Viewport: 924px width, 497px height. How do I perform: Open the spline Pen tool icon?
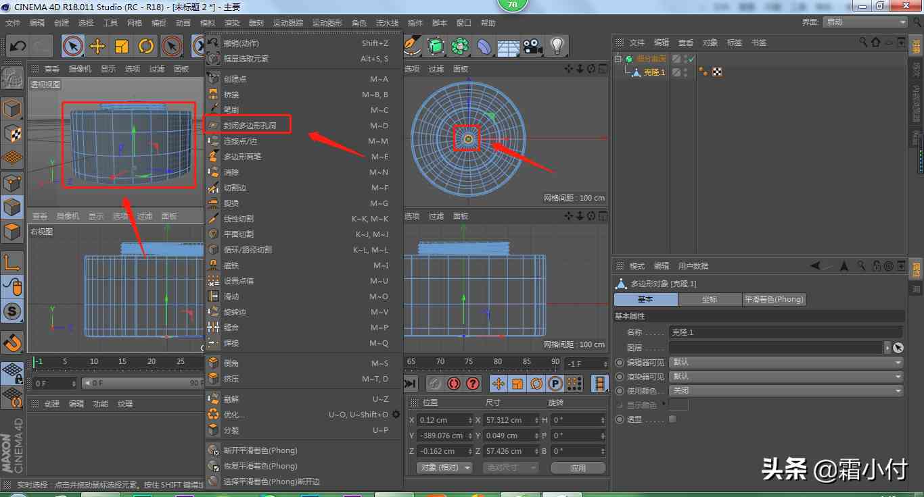pos(411,46)
